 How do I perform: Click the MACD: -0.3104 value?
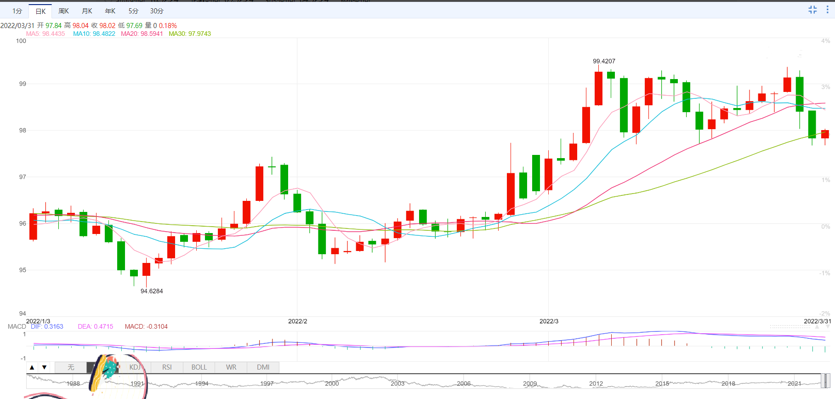pos(146,326)
